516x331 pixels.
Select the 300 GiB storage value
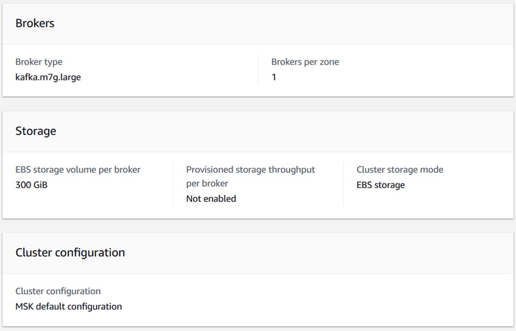tap(32, 185)
